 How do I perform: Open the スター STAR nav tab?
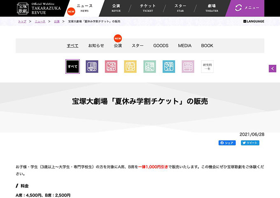pyautogui.click(x=180, y=8)
